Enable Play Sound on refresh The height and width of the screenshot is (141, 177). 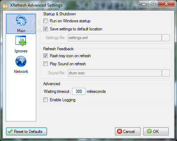point(45,64)
